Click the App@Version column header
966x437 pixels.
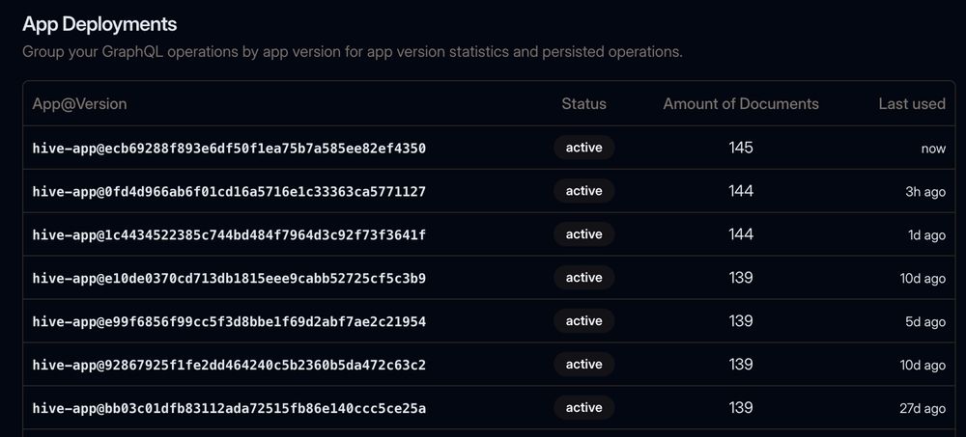[x=79, y=104]
